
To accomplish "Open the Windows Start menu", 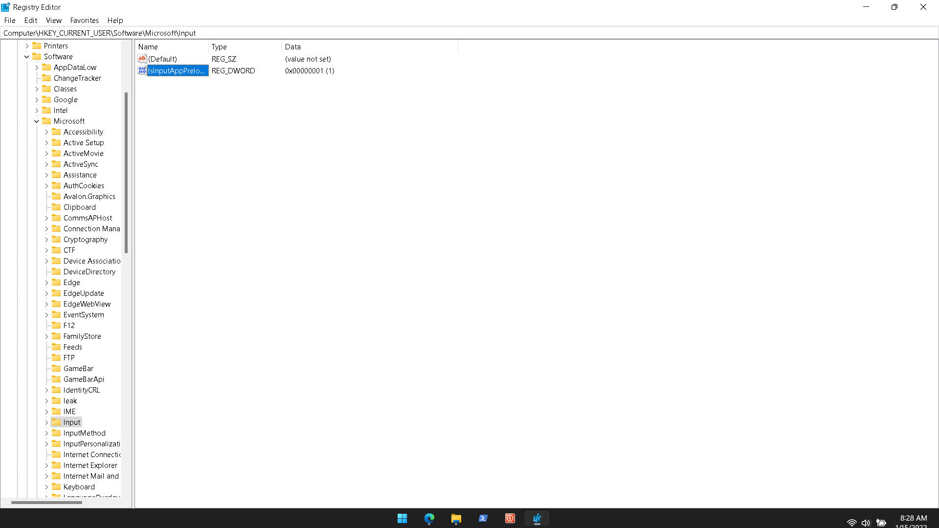I will point(402,518).
